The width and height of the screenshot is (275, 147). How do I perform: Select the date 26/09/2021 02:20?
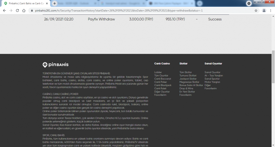click(x=59, y=19)
